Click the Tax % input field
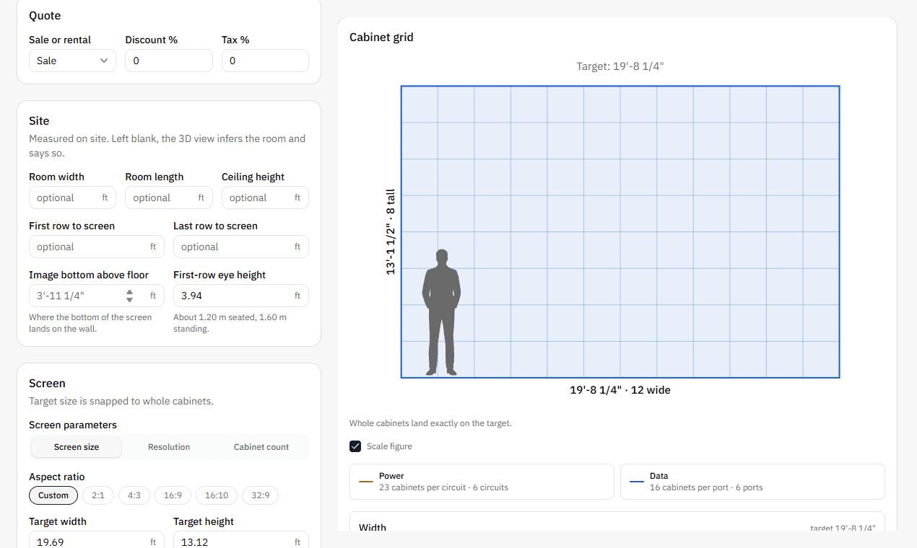 [x=265, y=61]
